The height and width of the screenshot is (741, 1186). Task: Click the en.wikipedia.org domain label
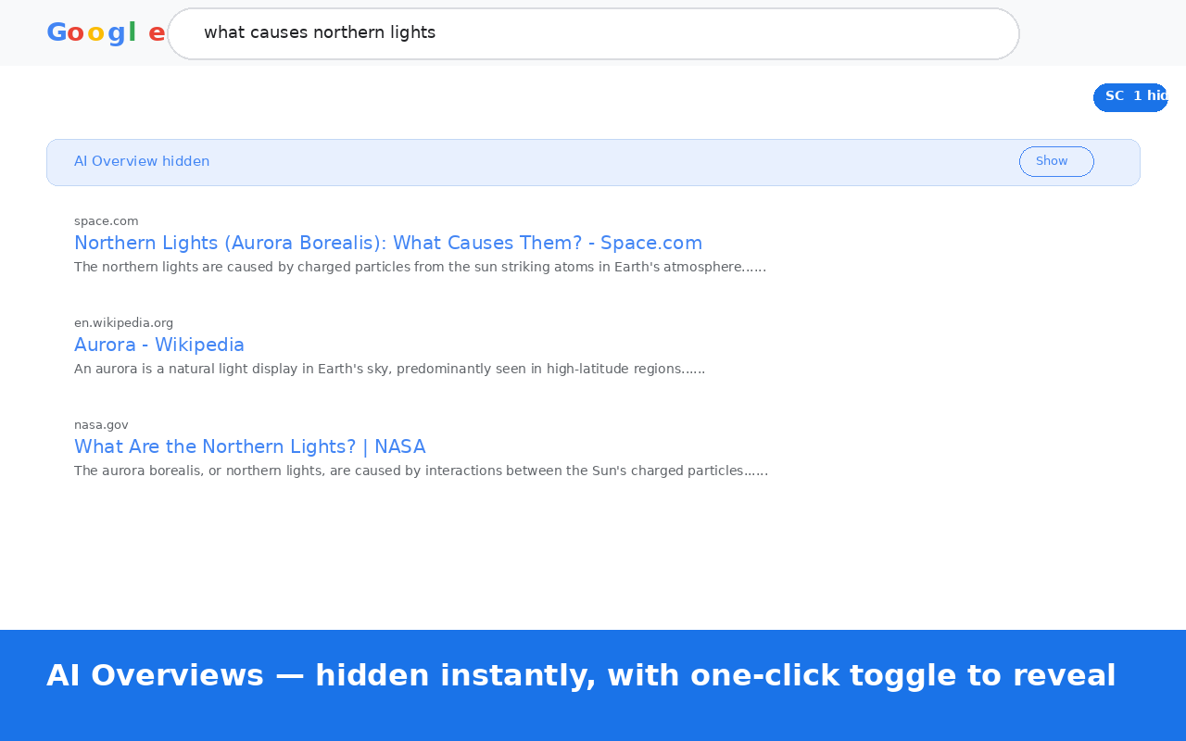tap(123, 322)
